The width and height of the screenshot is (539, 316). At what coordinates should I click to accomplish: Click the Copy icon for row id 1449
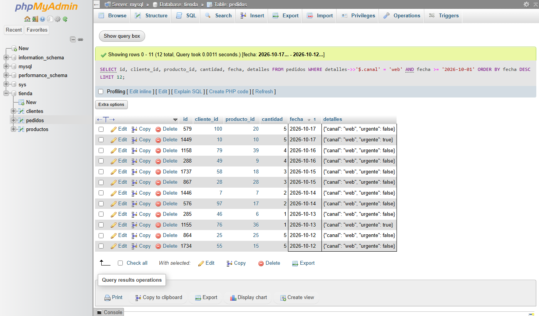(134, 140)
